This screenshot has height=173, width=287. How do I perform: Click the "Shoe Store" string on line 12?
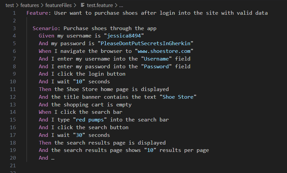click(178, 97)
